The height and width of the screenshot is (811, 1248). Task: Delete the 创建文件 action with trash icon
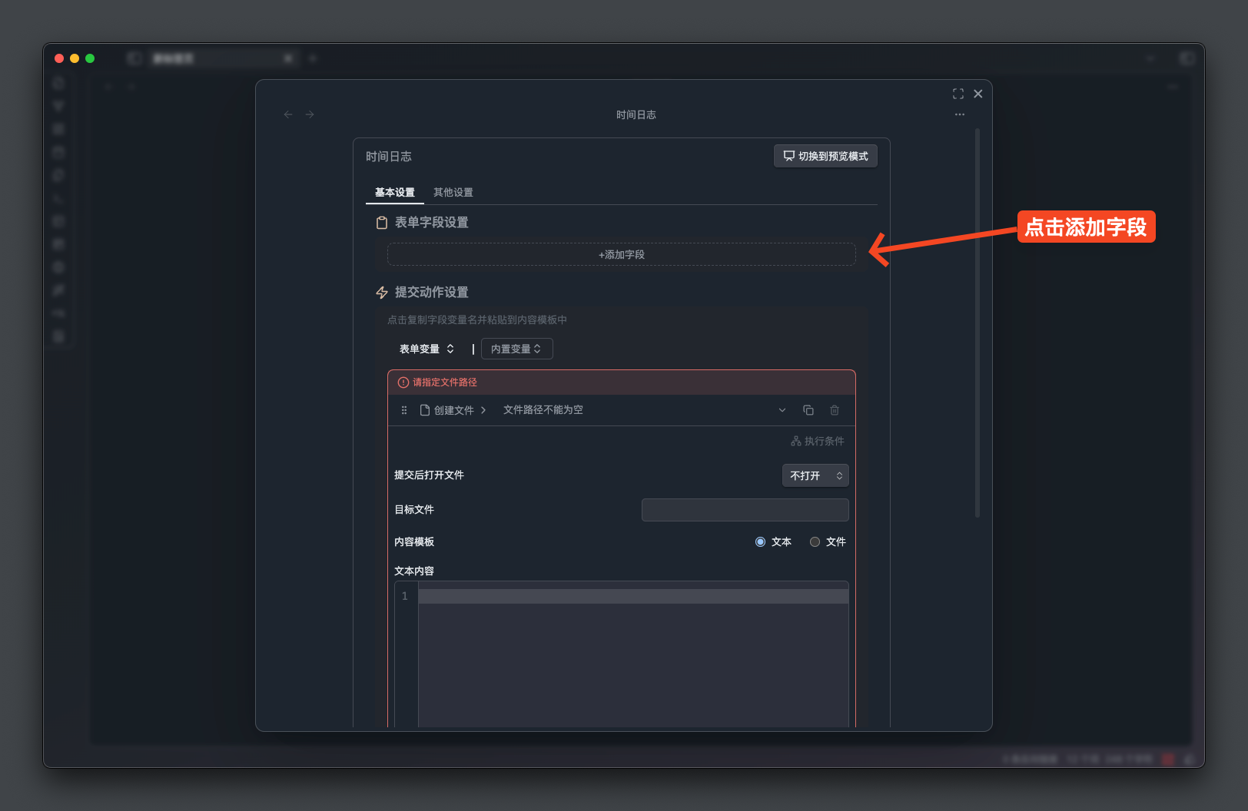[x=834, y=410]
